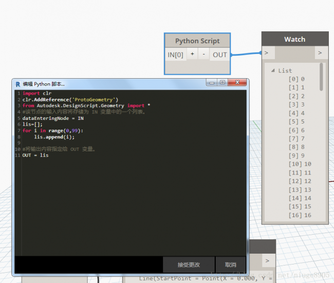Click the Watch node's right output port arrow

click(320, 52)
